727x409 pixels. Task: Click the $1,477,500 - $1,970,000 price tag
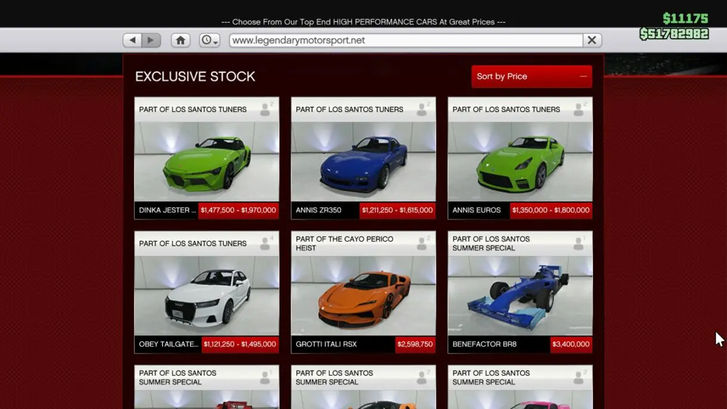[238, 210]
